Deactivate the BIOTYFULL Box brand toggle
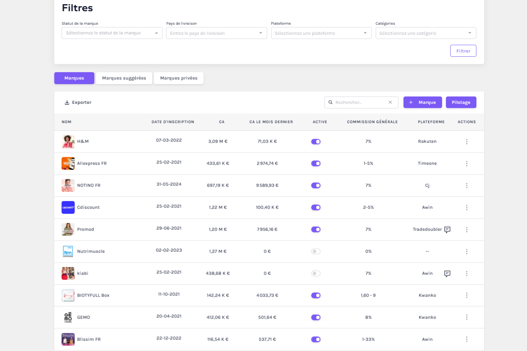 pos(316,295)
